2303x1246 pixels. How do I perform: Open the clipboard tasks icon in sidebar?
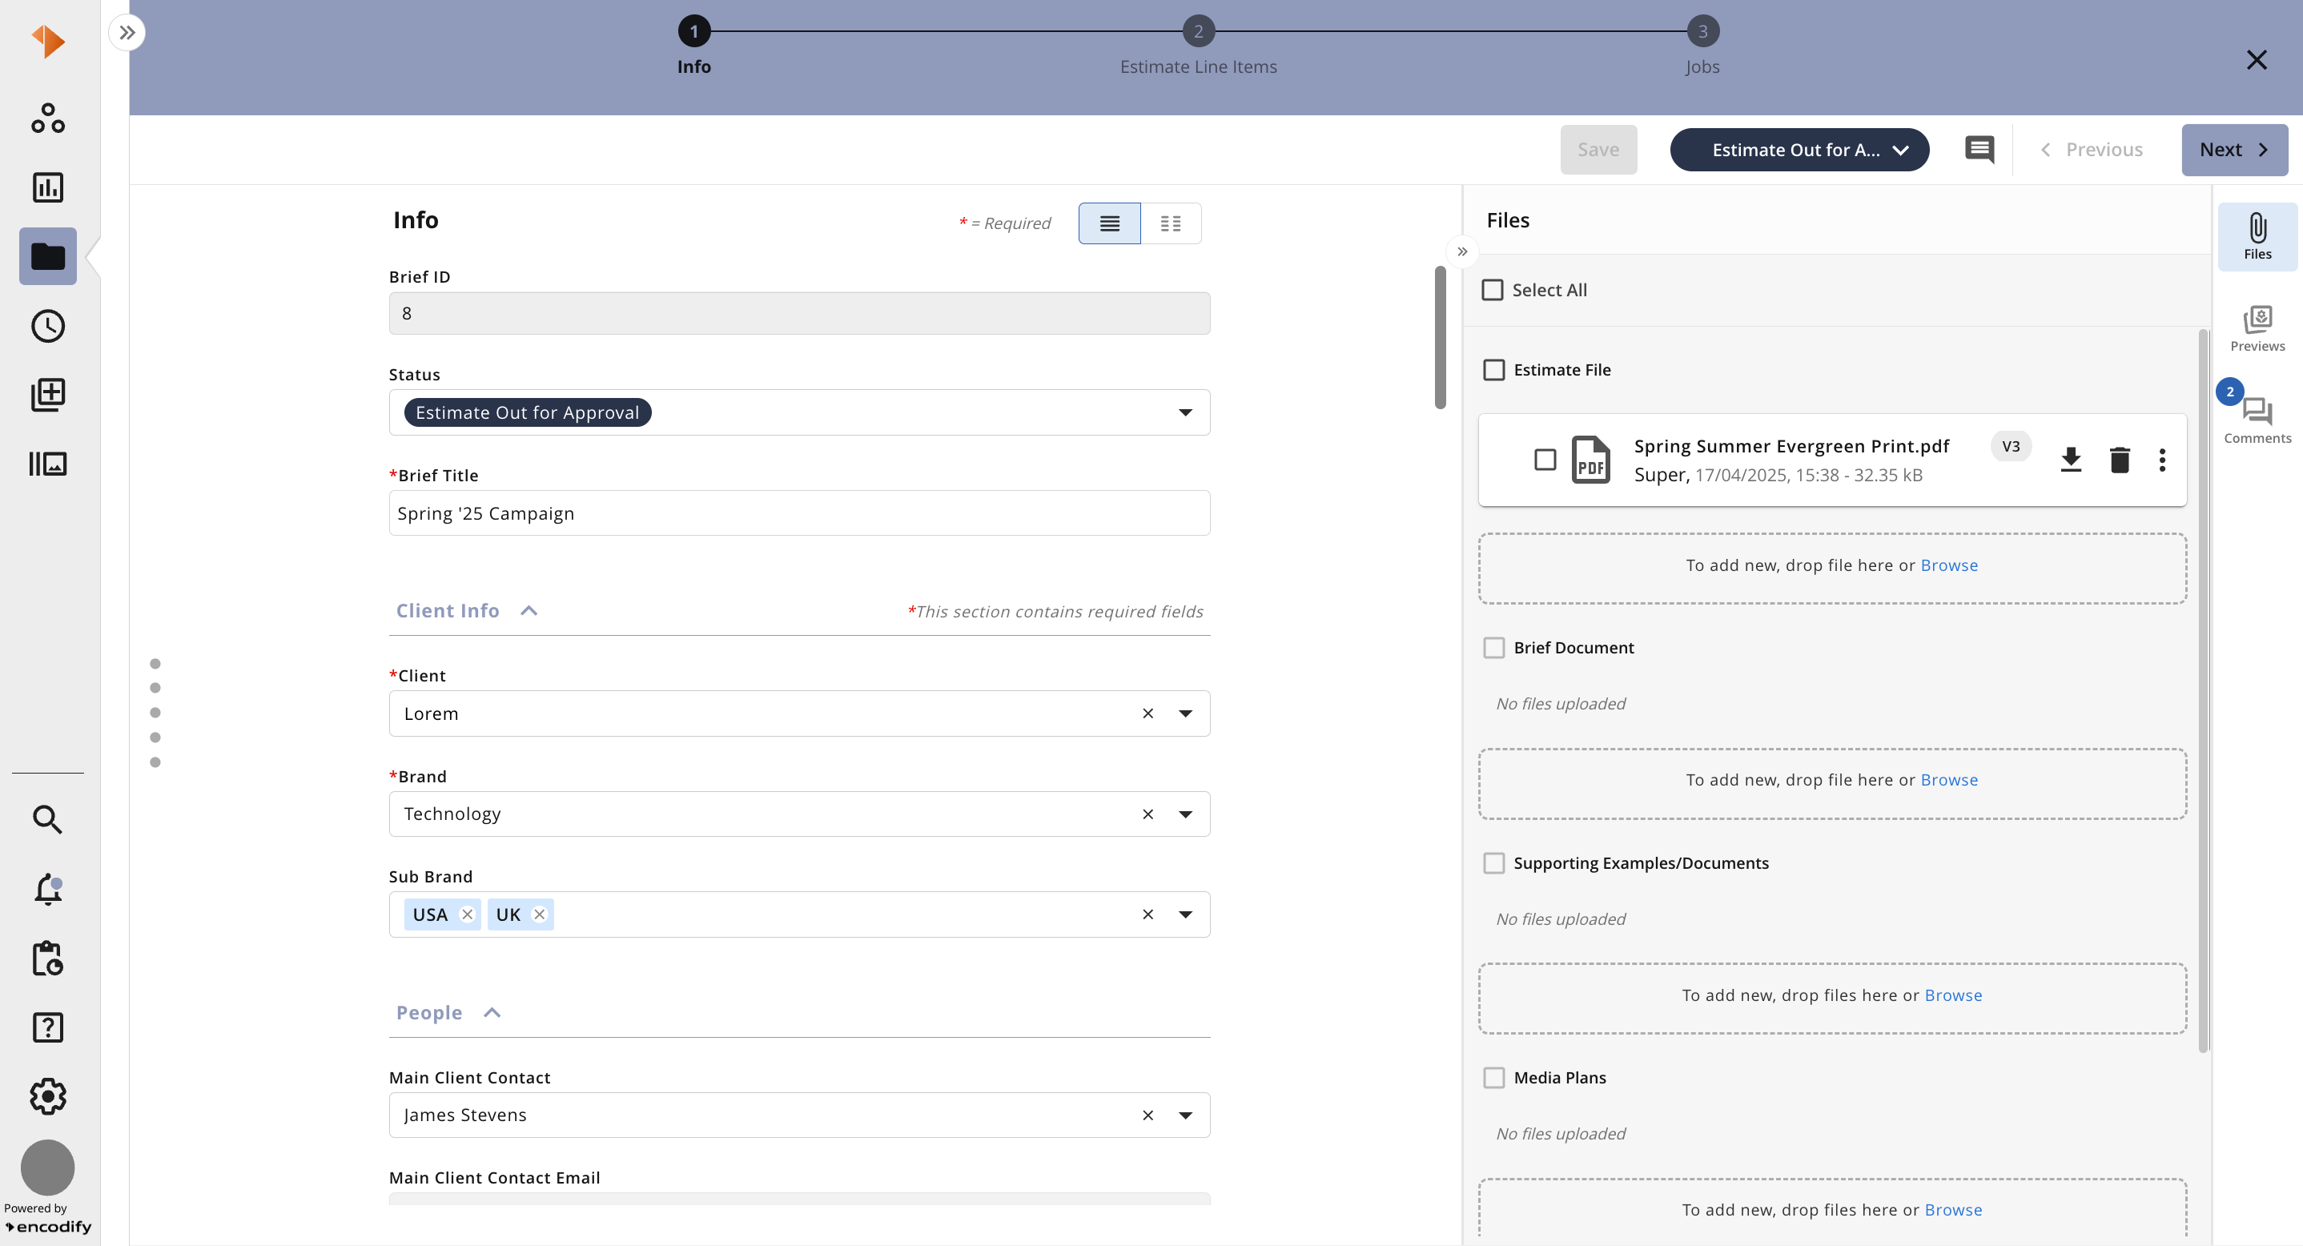coord(47,959)
